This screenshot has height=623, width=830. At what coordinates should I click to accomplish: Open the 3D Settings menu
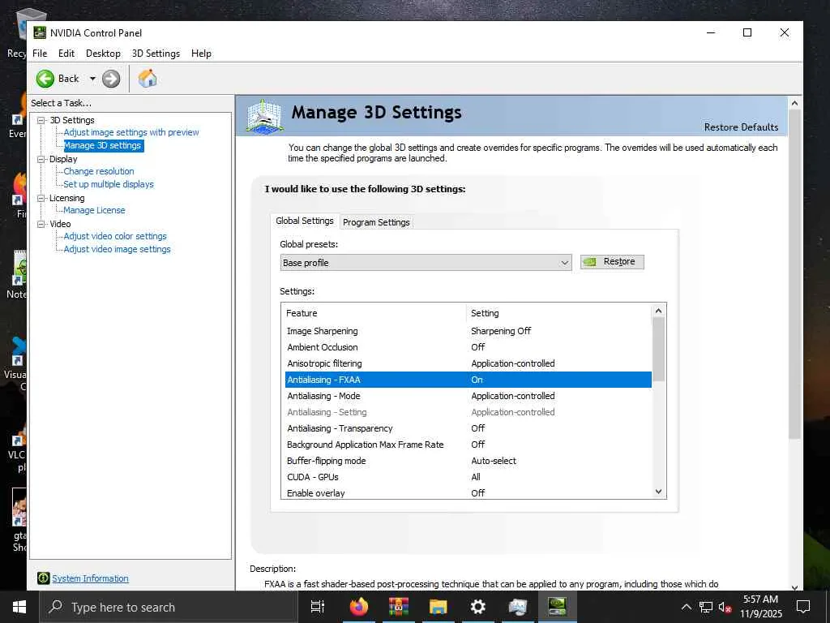pyautogui.click(x=156, y=54)
